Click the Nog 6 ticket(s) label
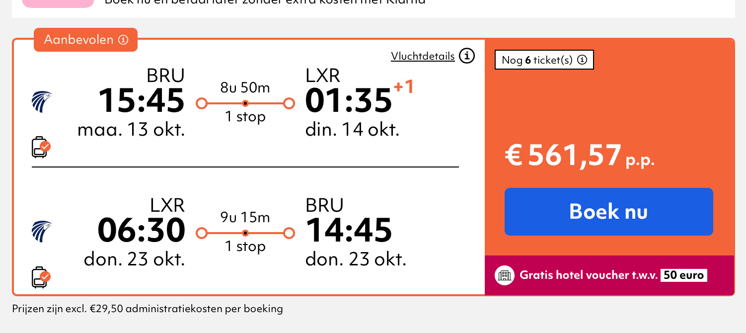The width and height of the screenshot is (746, 333). pyautogui.click(x=537, y=60)
